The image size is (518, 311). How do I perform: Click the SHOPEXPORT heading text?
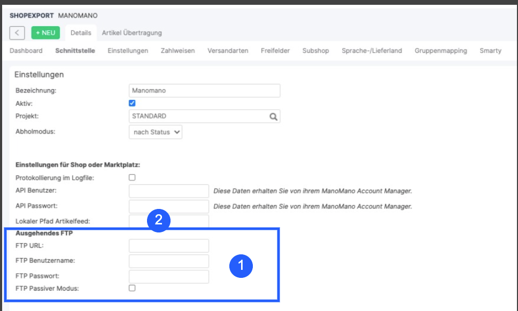[32, 15]
